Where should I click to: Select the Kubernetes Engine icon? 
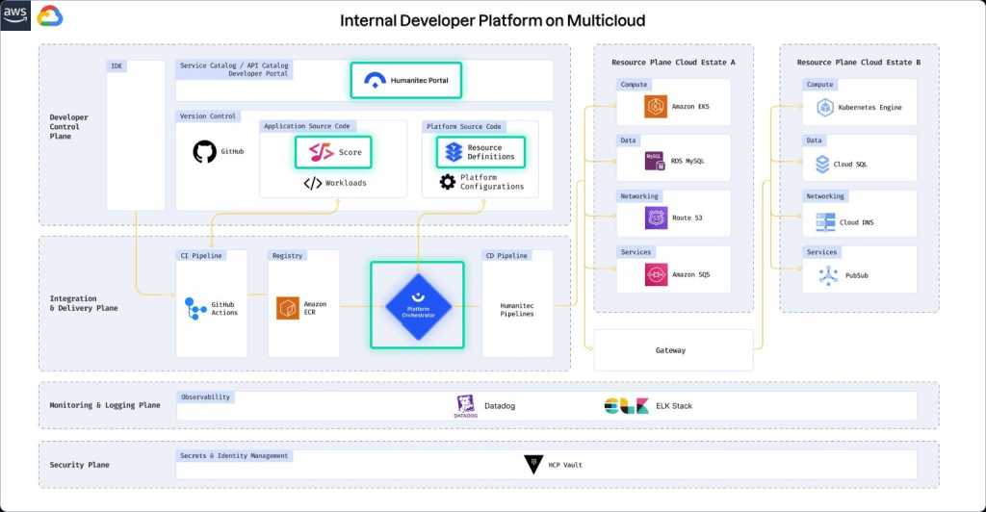click(824, 107)
